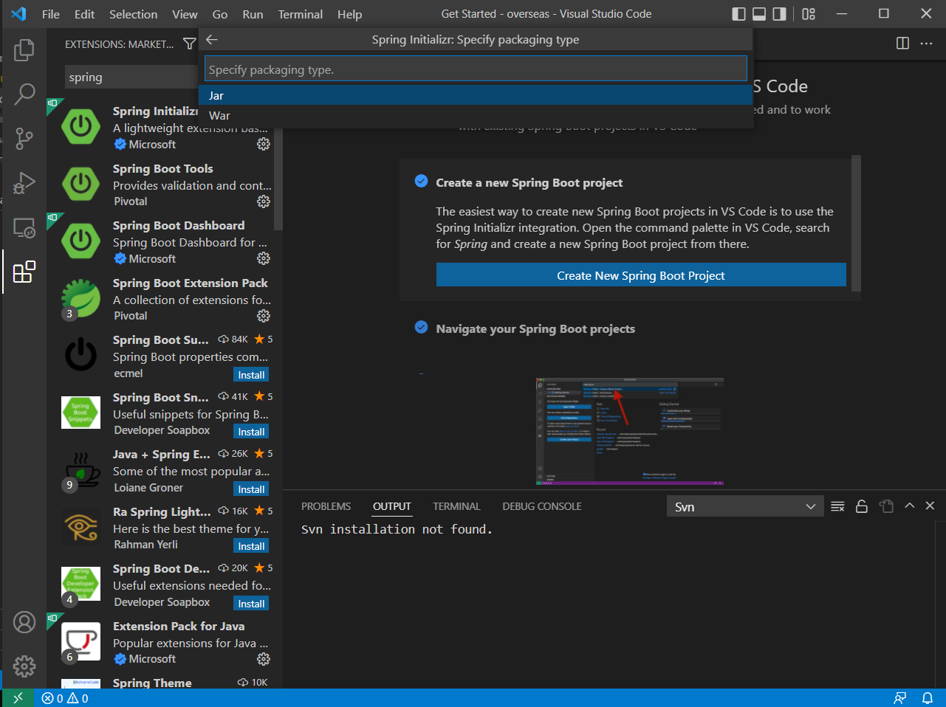Open the Explorer view in activity bar

click(24, 50)
